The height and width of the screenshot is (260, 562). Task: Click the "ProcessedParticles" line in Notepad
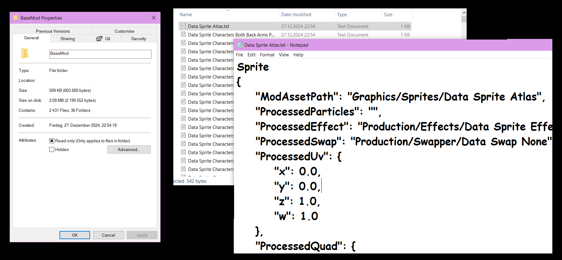coord(319,111)
